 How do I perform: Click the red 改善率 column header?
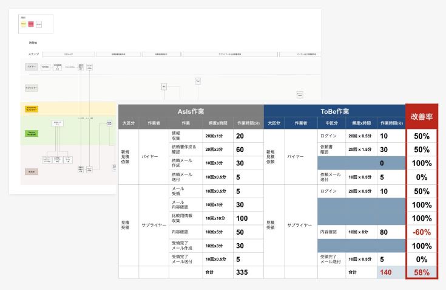point(422,117)
